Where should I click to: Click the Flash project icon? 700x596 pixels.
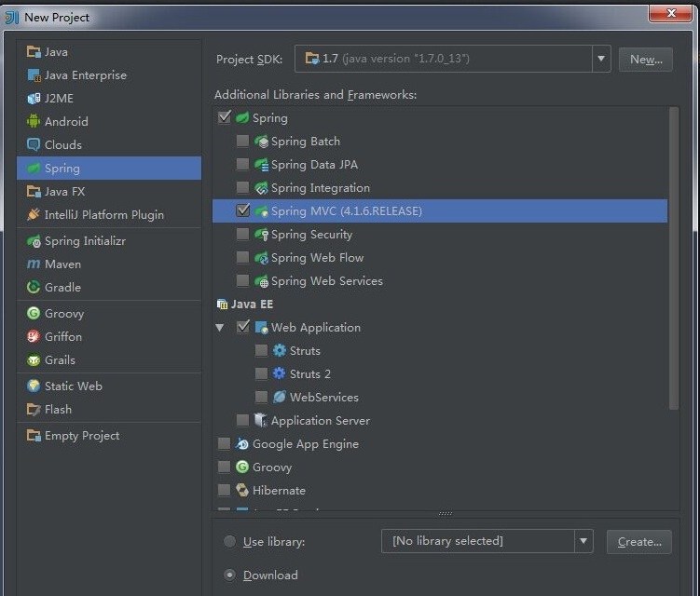(x=34, y=409)
